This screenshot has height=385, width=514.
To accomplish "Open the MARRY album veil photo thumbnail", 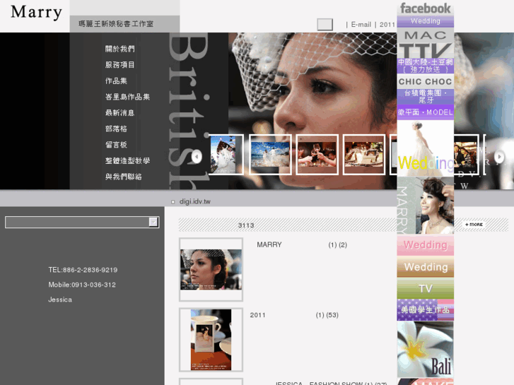I will pos(211,269).
